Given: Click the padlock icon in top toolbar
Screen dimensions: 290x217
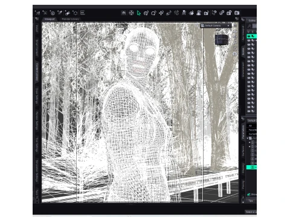Looking at the screenshot, I should click(229, 13).
